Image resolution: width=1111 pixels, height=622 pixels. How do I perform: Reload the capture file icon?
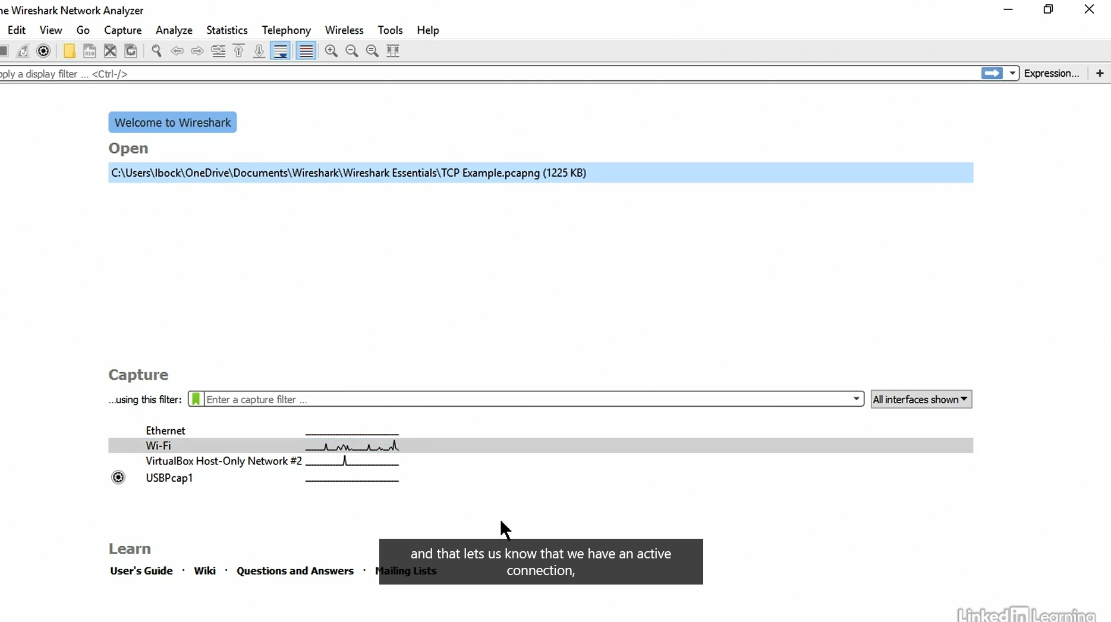(131, 51)
